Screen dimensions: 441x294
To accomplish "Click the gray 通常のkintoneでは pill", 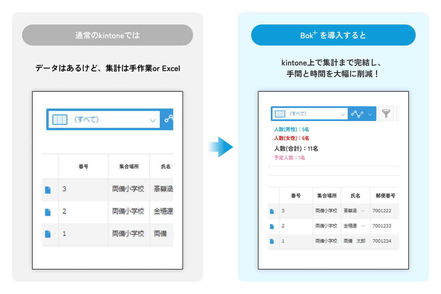I will pyautogui.click(x=107, y=35).
